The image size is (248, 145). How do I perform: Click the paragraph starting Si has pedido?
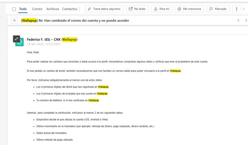(104, 71)
